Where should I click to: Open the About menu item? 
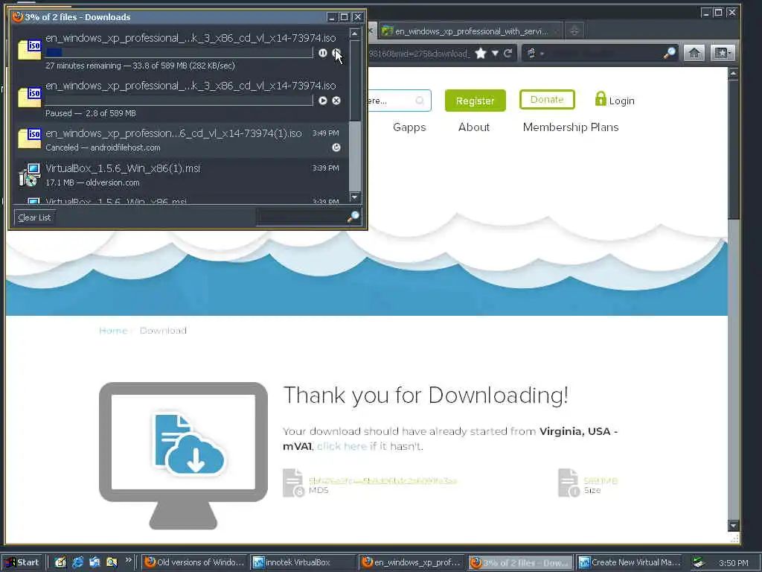[x=474, y=127]
